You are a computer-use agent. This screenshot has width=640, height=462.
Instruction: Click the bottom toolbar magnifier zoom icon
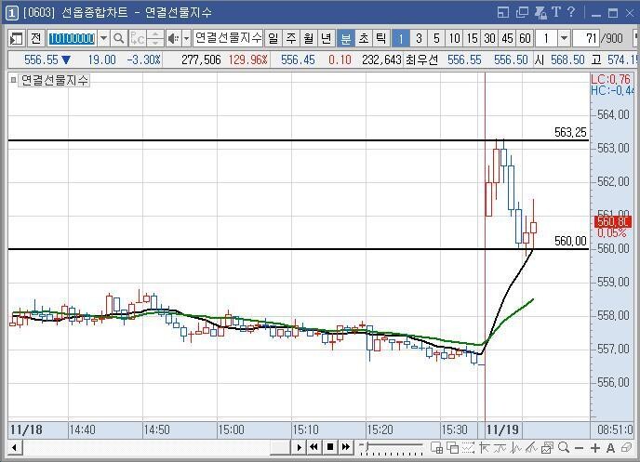[564, 448]
